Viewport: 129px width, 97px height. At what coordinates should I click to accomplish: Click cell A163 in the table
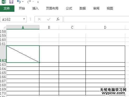pos(23,65)
